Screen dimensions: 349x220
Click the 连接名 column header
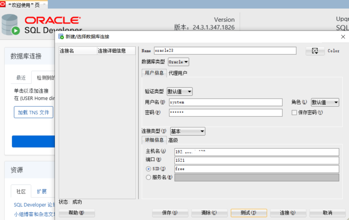[78, 51]
